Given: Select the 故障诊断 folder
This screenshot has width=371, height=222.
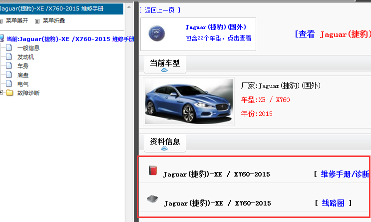Looking at the screenshot, I should [x=28, y=93].
